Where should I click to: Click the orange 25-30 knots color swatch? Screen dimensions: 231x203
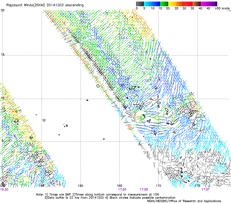point(180,4)
